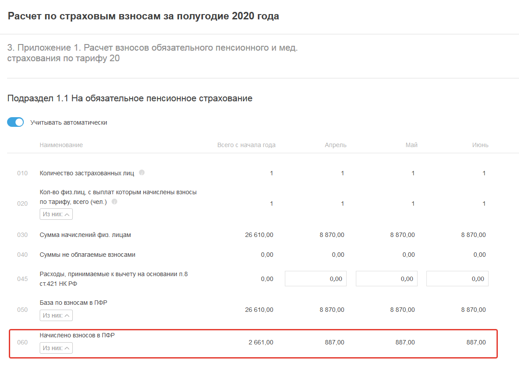Screen dimensions: 519x366
Task: Click total accrued contributions value 2 661,00
Action: tap(261, 343)
